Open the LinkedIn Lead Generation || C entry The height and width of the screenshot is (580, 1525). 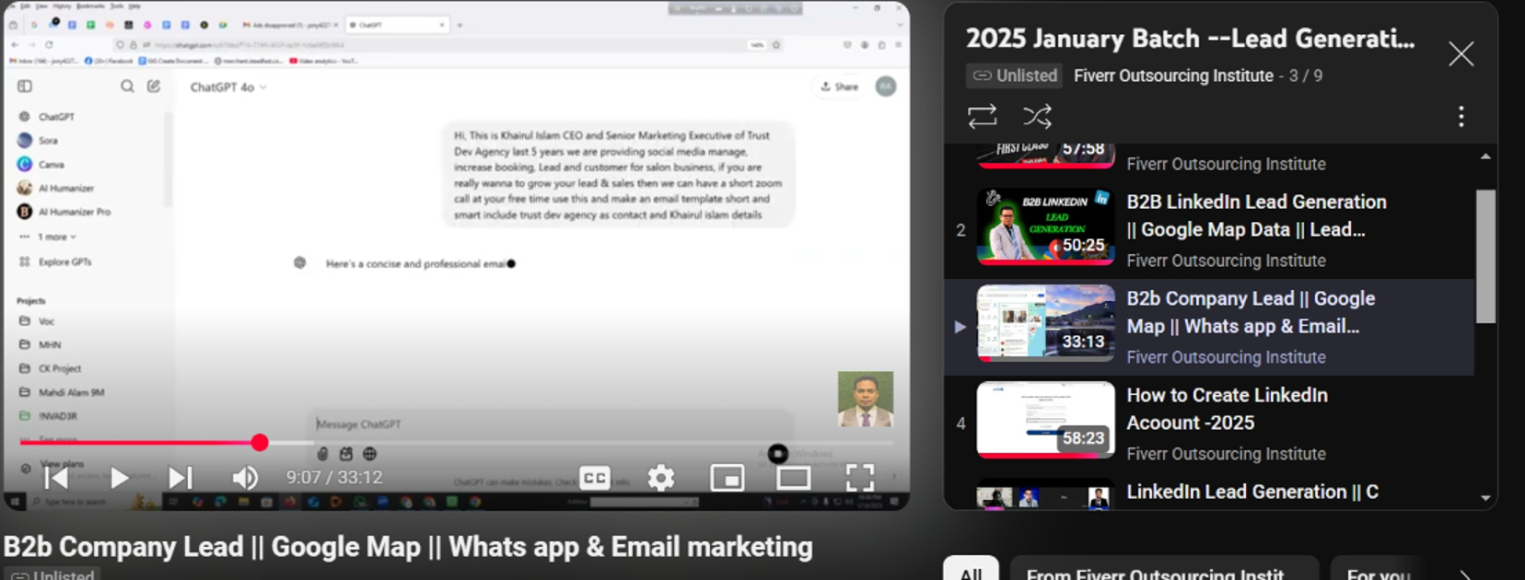(x=1252, y=492)
